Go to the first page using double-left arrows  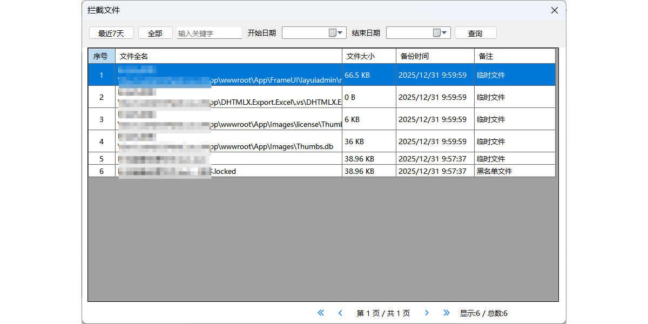tap(321, 313)
